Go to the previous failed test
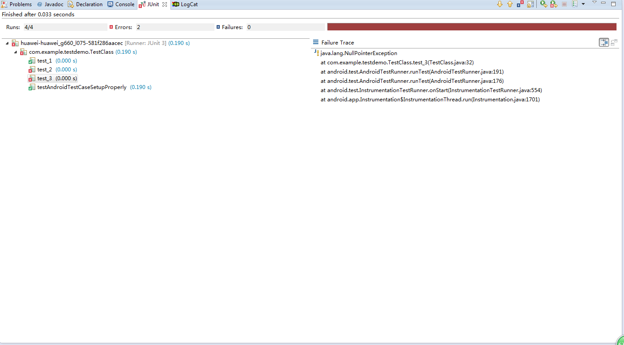 tap(510, 4)
